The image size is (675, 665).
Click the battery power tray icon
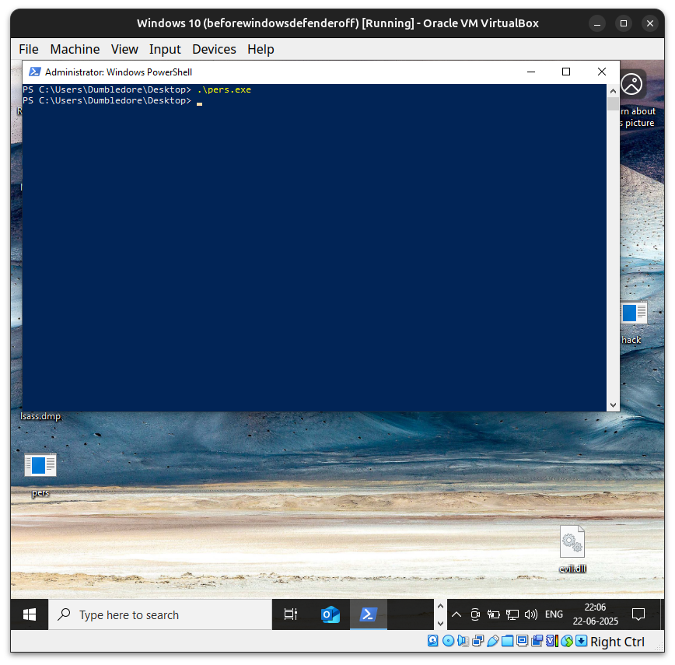[493, 614]
